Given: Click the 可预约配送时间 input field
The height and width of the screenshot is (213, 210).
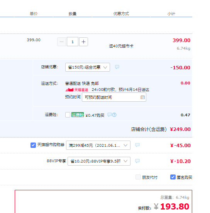Looking at the screenshot, I should click(x=114, y=97).
